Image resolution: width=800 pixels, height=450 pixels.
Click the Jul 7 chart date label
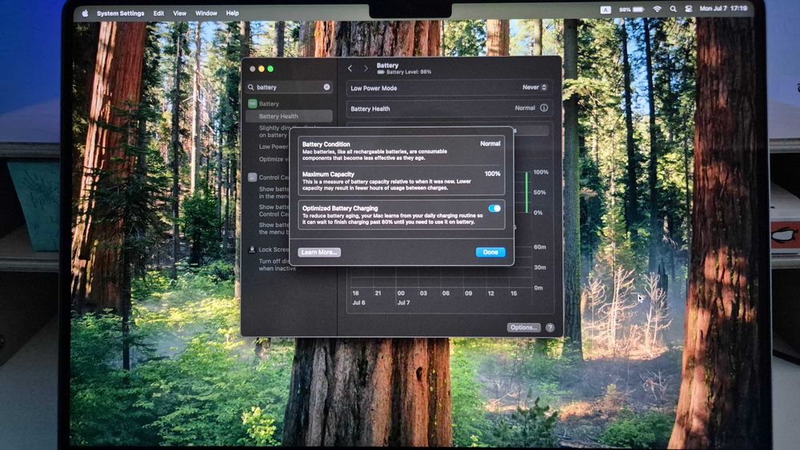coord(403,303)
